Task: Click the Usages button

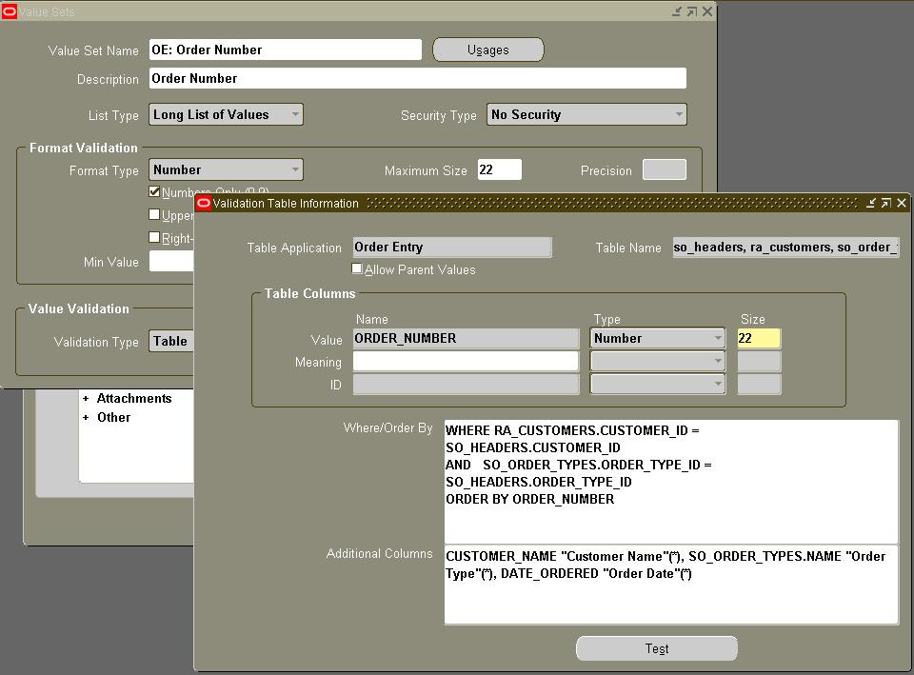Action: click(487, 49)
